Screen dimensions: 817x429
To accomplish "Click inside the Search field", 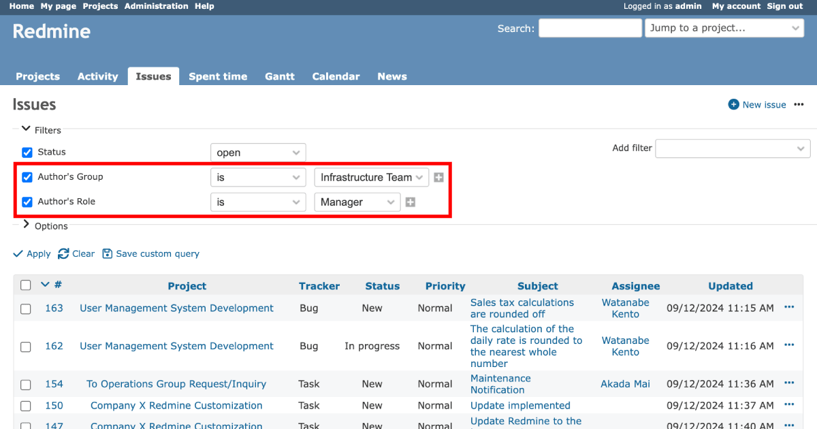I will [x=590, y=28].
